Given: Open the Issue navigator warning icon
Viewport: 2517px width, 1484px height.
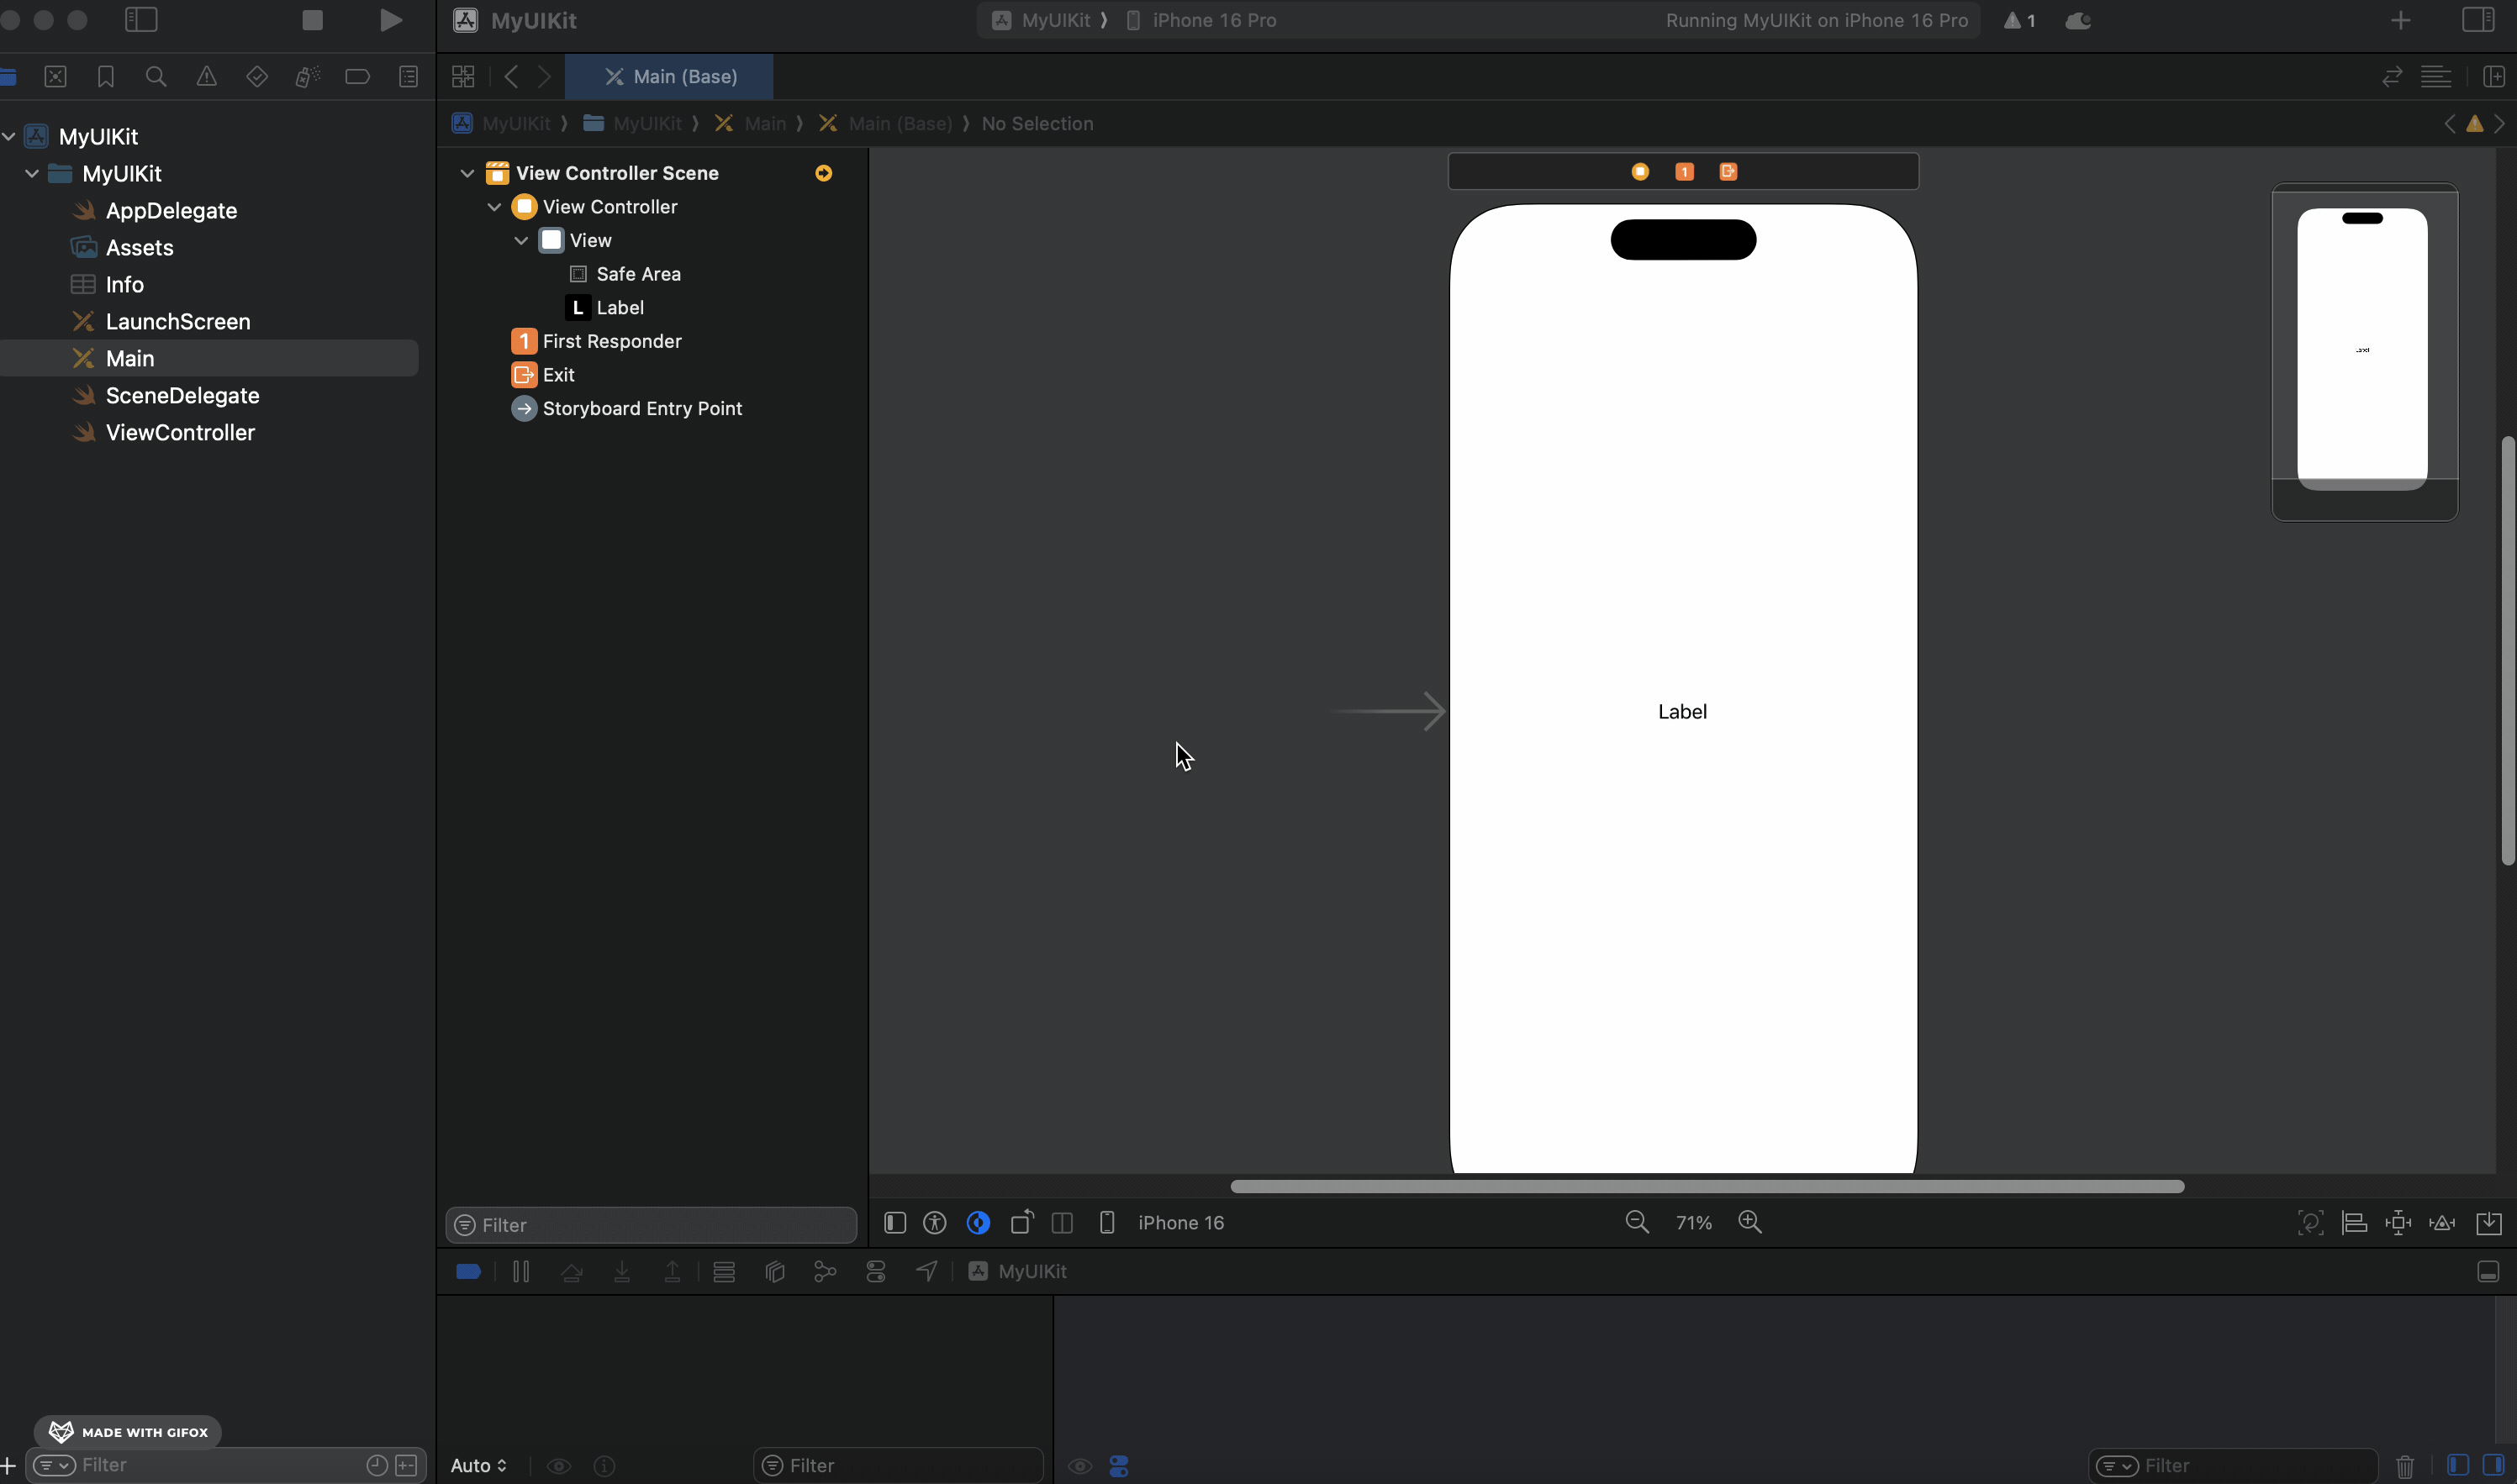Looking at the screenshot, I should tap(206, 77).
